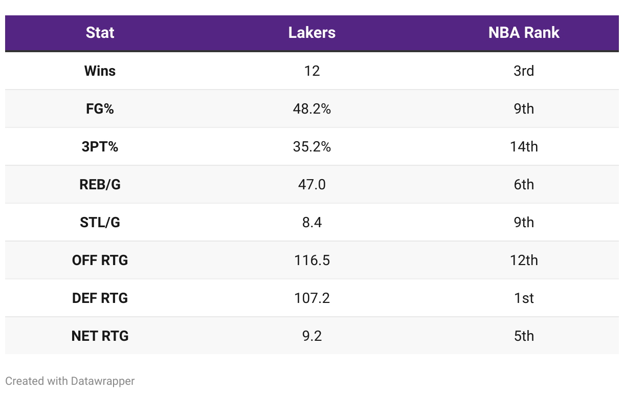The image size is (624, 393).
Task: Select the Wins row label
Action: point(100,71)
